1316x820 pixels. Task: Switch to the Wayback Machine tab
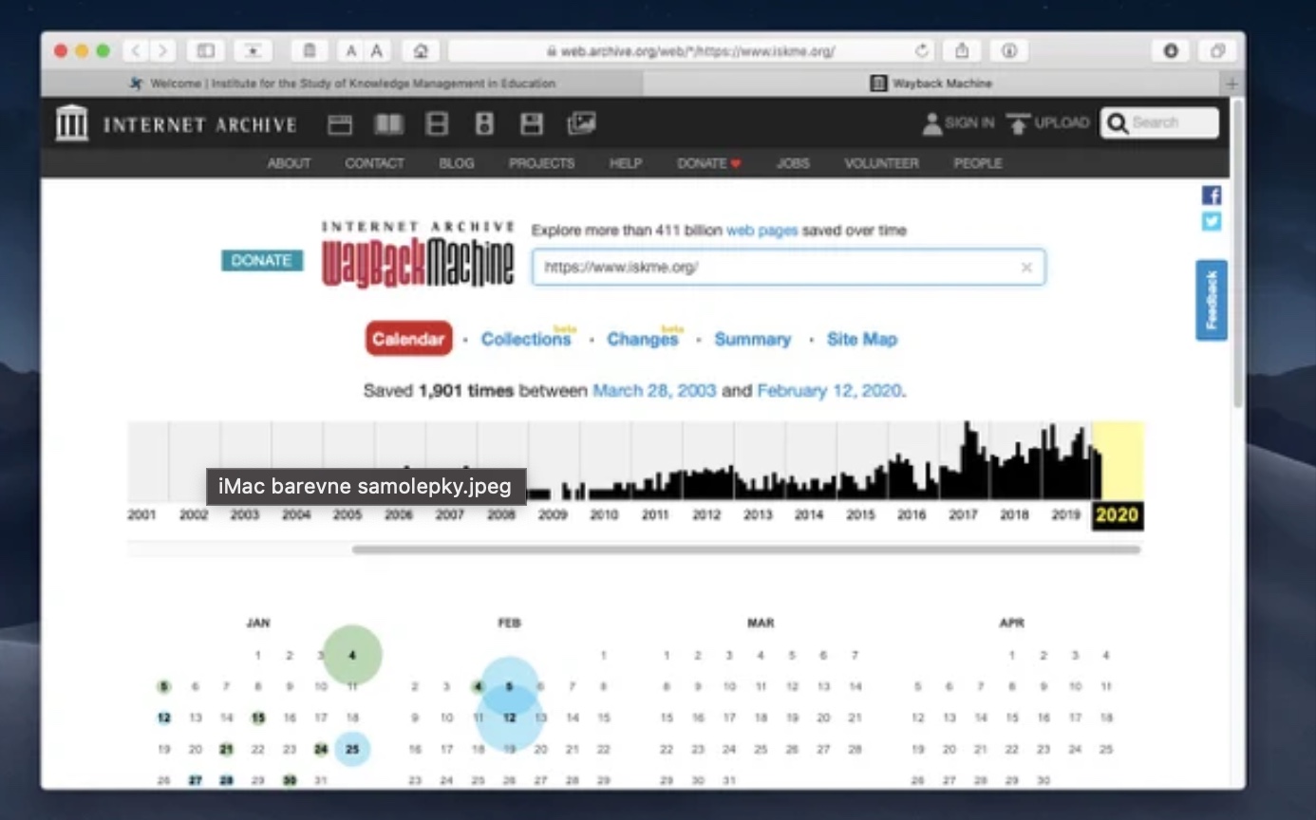pyautogui.click(x=932, y=84)
